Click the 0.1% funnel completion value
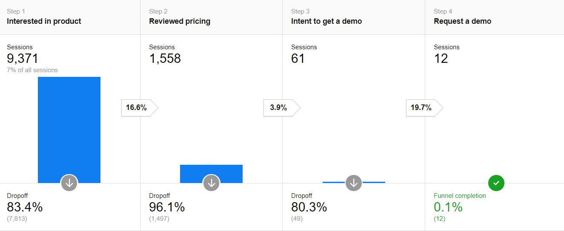 tap(448, 207)
